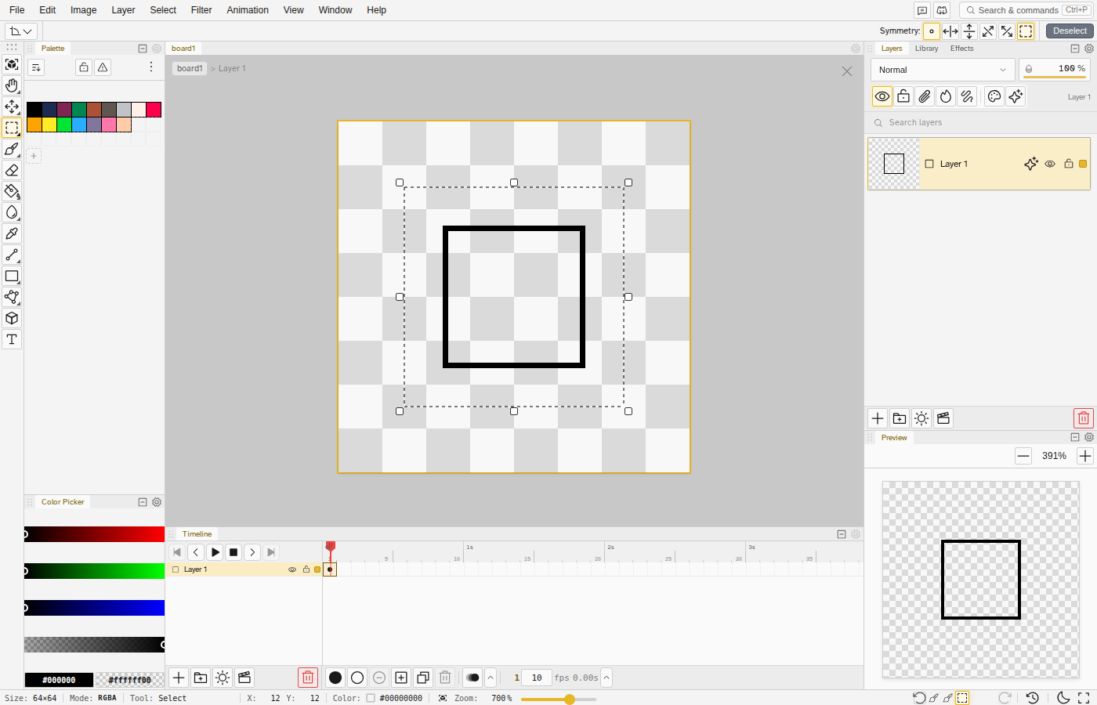This screenshot has height=705, width=1097.
Task: Select the Text tool
Action: click(x=12, y=339)
